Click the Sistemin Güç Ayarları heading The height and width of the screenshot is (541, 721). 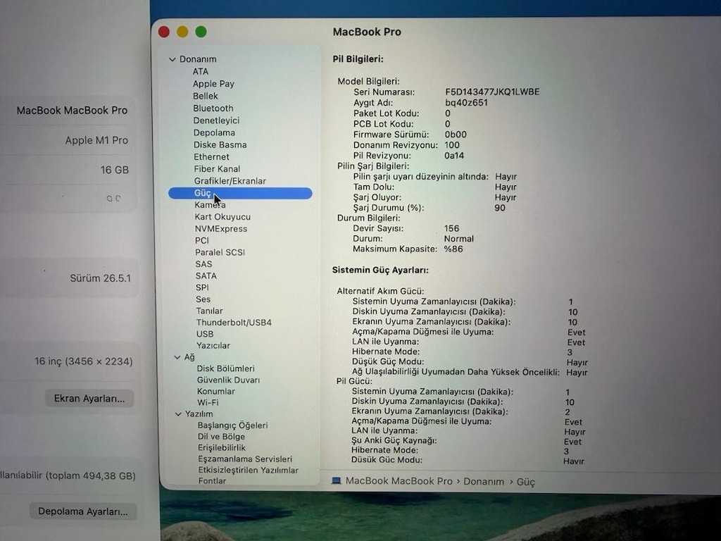pos(380,270)
